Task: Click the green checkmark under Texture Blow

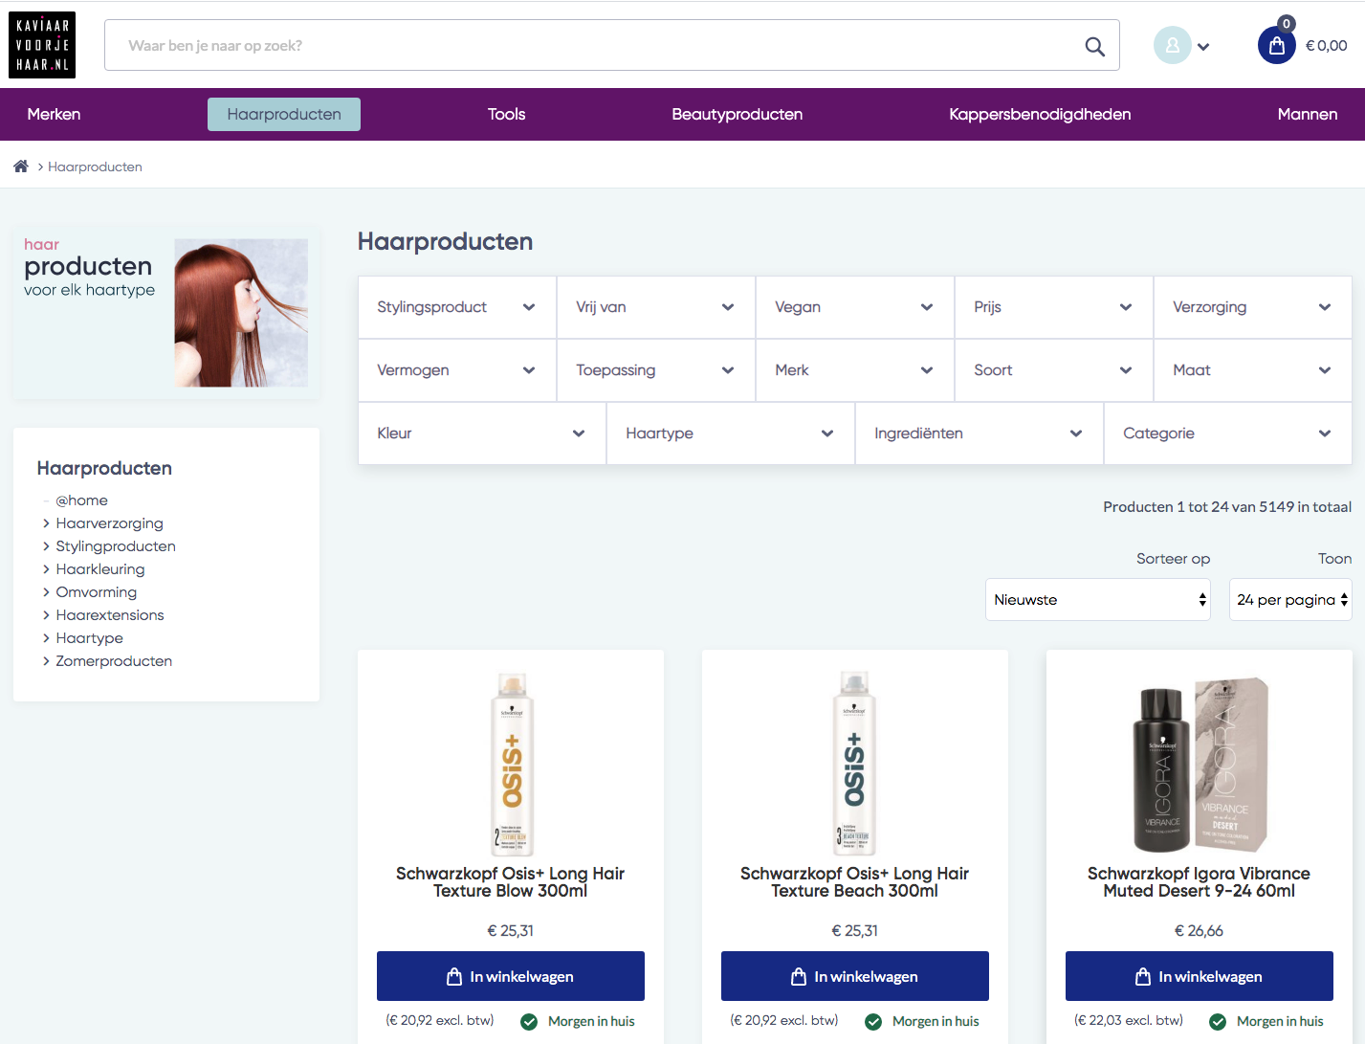Action: click(x=529, y=1022)
